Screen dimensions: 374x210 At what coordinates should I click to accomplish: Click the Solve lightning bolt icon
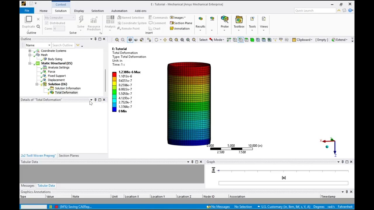coord(81,20)
